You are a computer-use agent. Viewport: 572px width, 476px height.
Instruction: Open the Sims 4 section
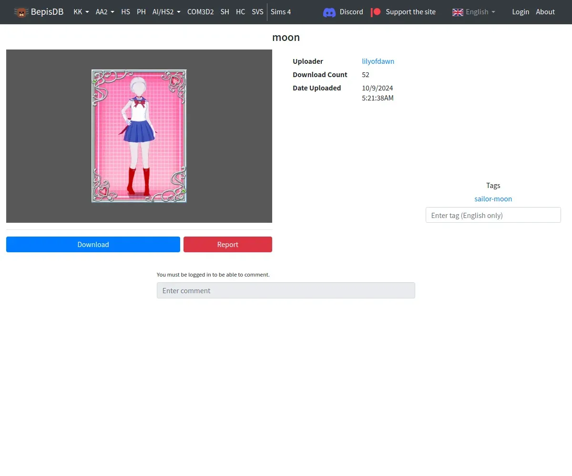281,12
